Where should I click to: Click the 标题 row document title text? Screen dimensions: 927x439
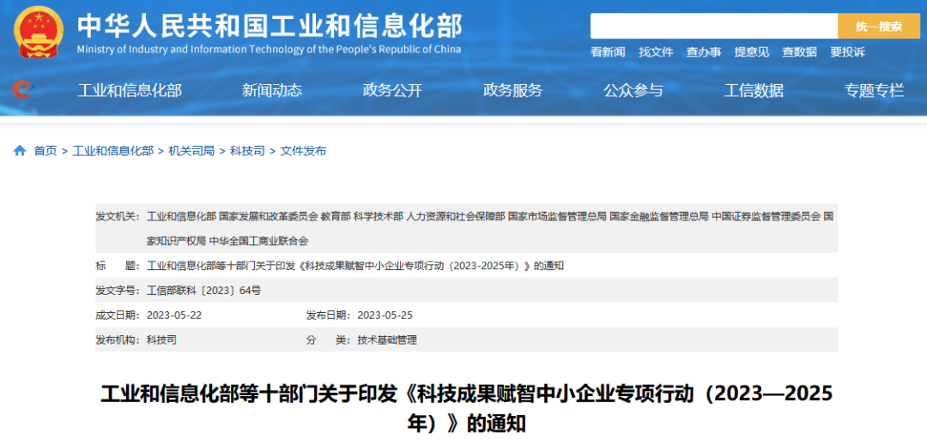click(355, 266)
